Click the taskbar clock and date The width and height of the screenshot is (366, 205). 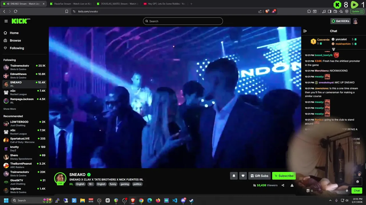pyautogui.click(x=357, y=200)
